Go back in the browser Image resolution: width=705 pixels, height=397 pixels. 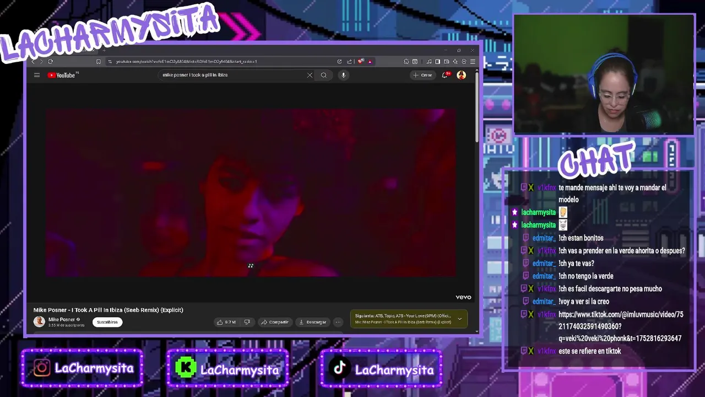(x=32, y=61)
